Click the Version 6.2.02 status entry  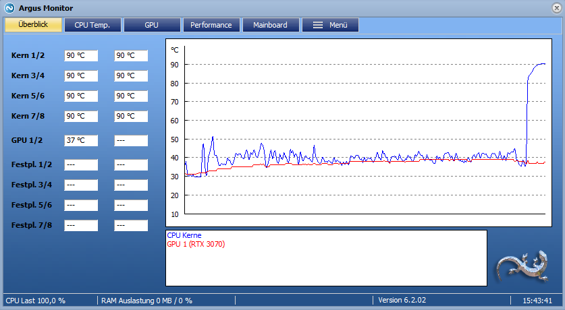(x=402, y=300)
